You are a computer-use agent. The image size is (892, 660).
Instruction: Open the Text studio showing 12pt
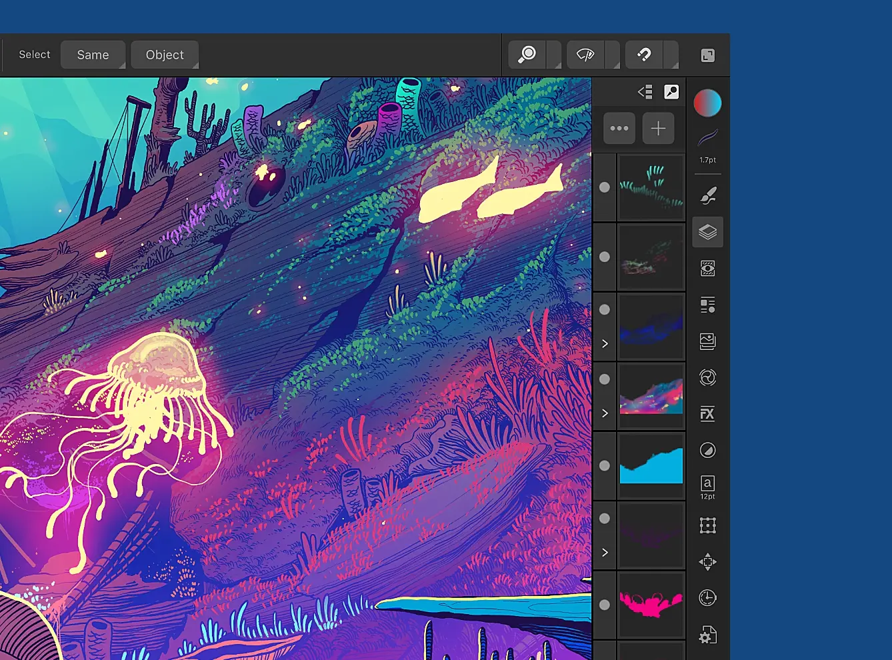point(707,486)
